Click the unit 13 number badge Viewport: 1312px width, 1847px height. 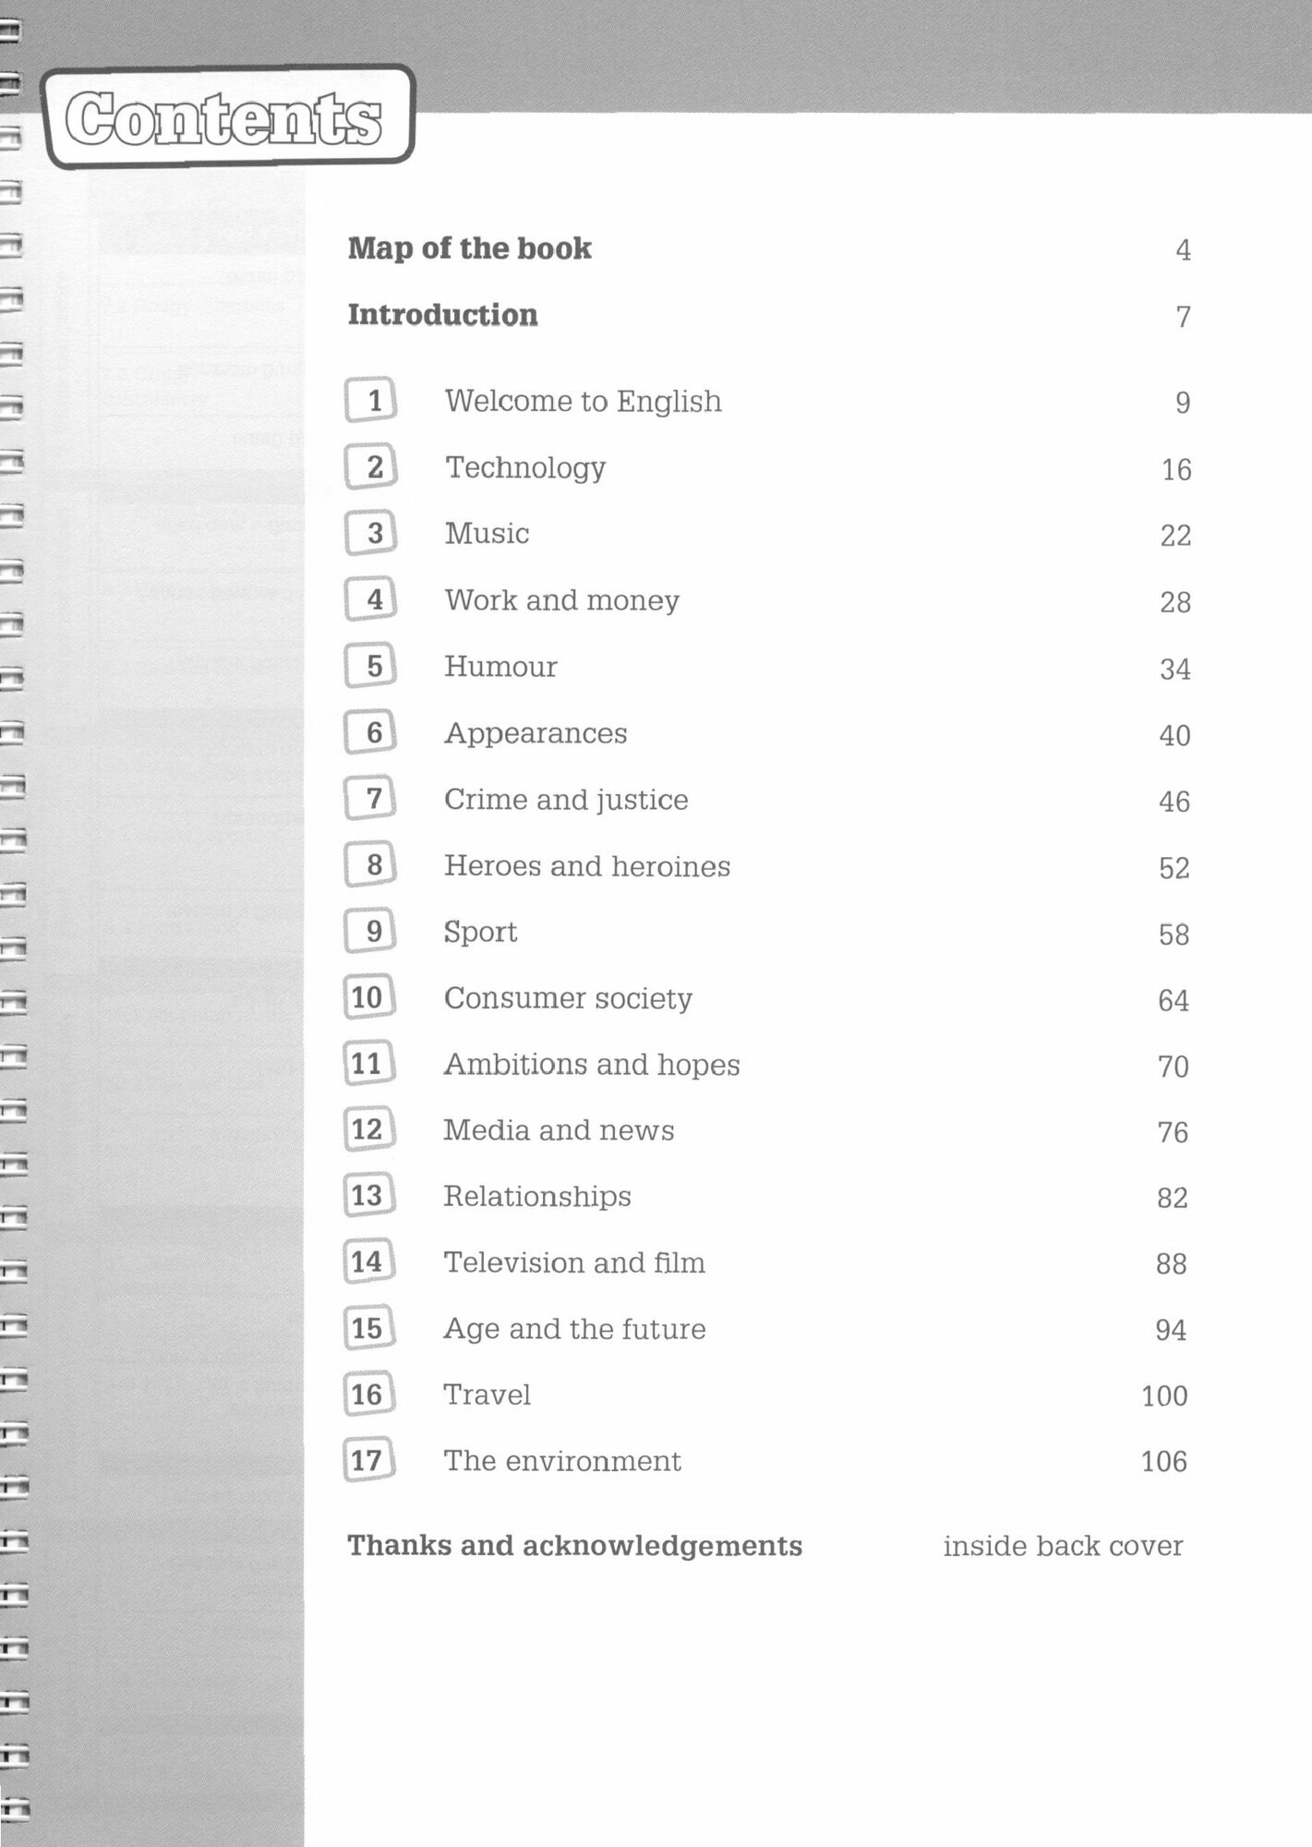[370, 1195]
